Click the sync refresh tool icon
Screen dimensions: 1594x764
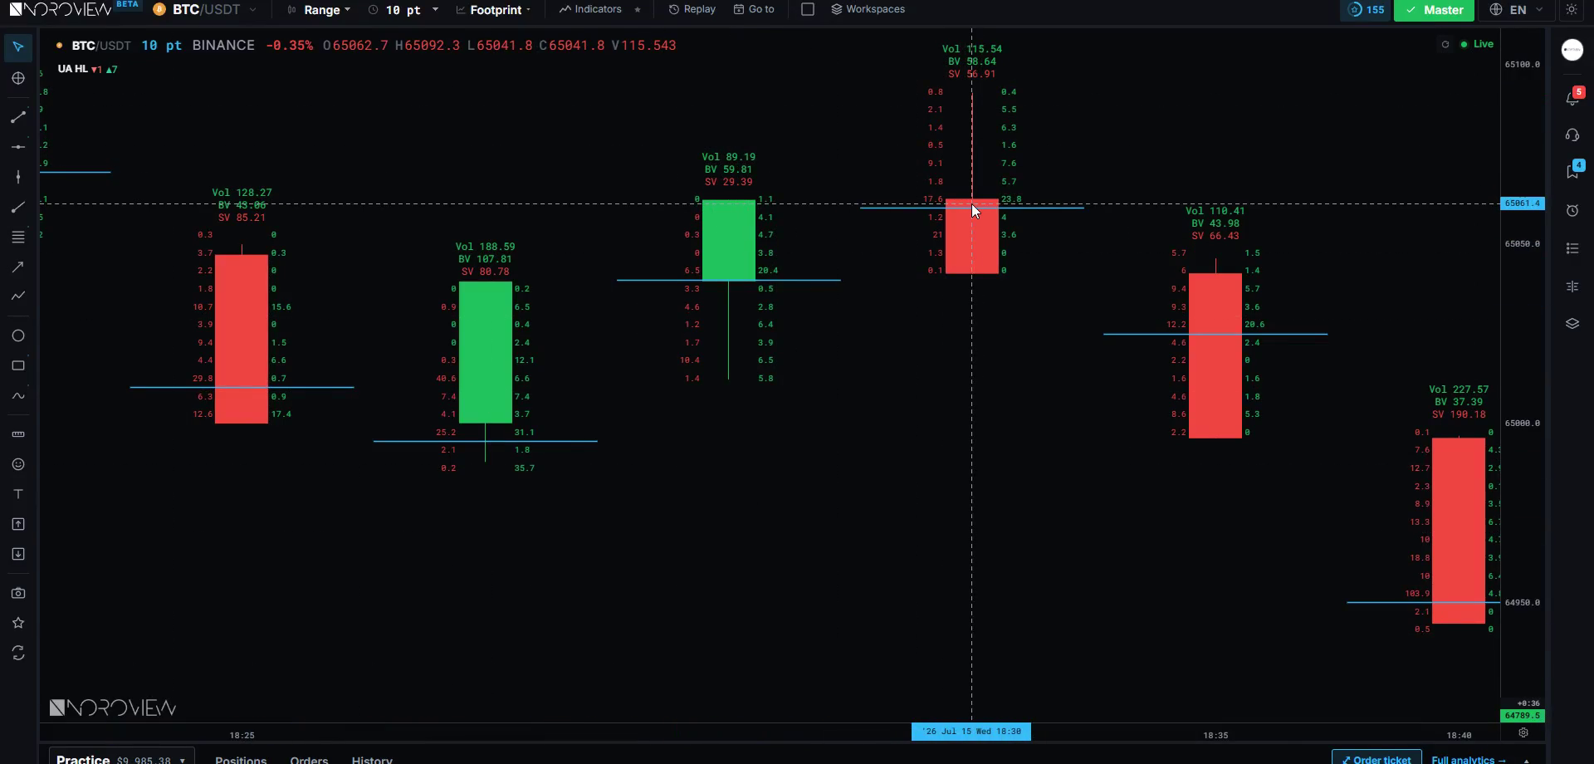coord(18,654)
